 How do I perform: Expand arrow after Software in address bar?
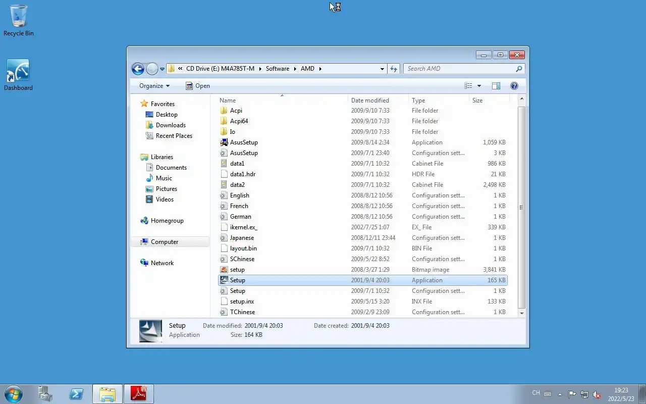click(295, 69)
